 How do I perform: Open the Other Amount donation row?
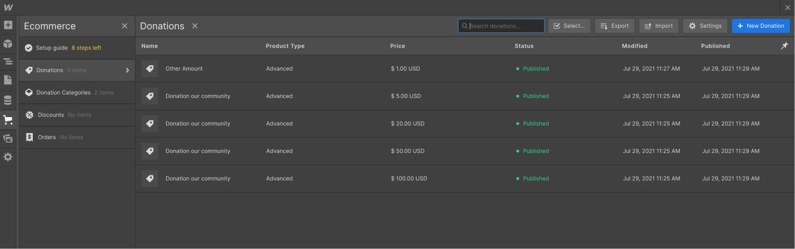(184, 68)
